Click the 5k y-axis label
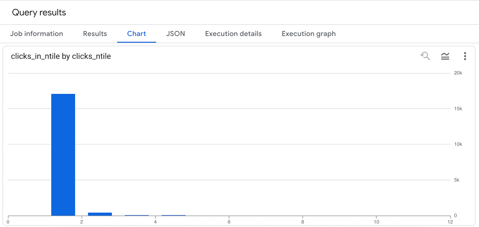The height and width of the screenshot is (227, 479). tap(457, 180)
